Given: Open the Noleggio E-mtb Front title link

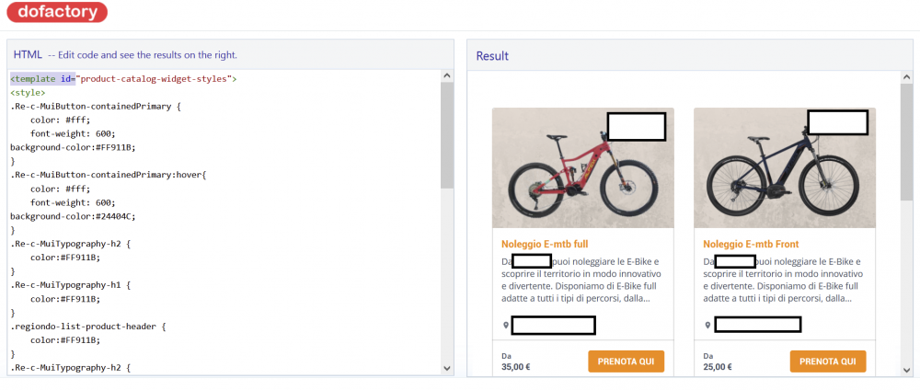Looking at the screenshot, I should 751,245.
